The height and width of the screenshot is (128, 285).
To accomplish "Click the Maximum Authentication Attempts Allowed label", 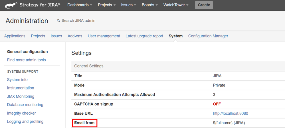I will 114,95.
